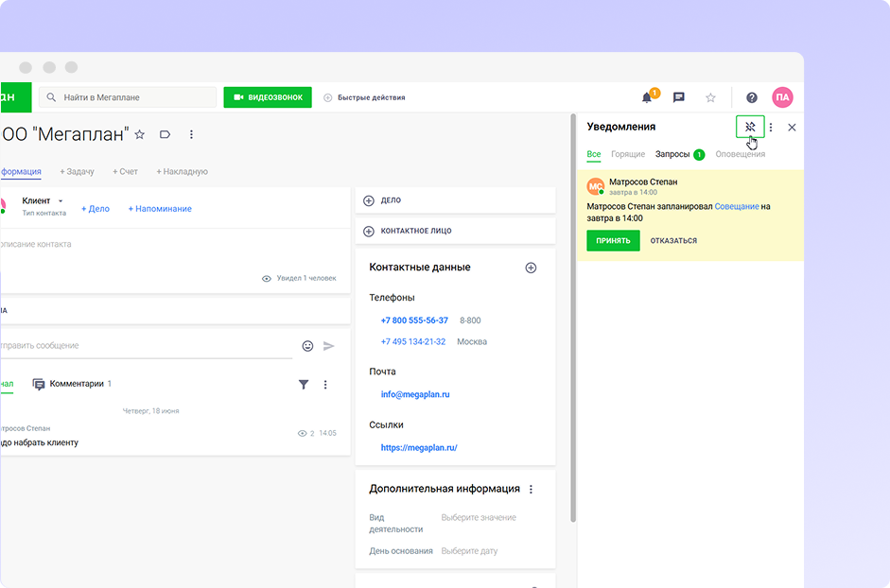Click the Матросов Степан name in notification
This screenshot has height=588, width=890.
click(x=643, y=182)
